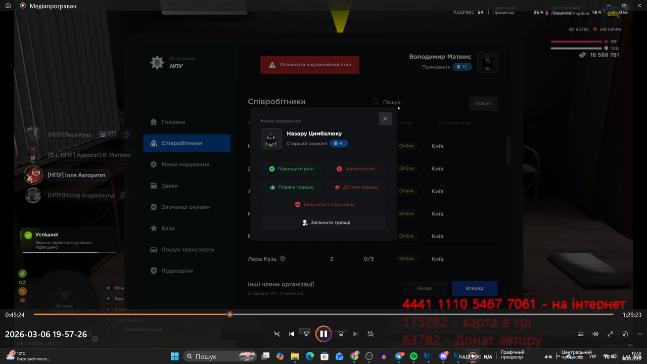Open subtitles options in the media player
Image resolution: width=647 pixels, height=364 pixels.
click(581, 334)
